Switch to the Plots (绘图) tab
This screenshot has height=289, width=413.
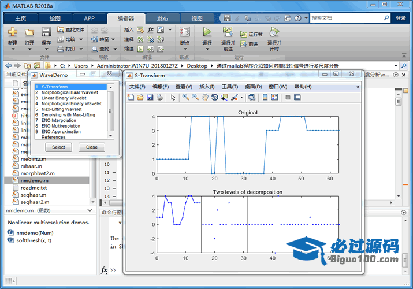click(x=55, y=18)
